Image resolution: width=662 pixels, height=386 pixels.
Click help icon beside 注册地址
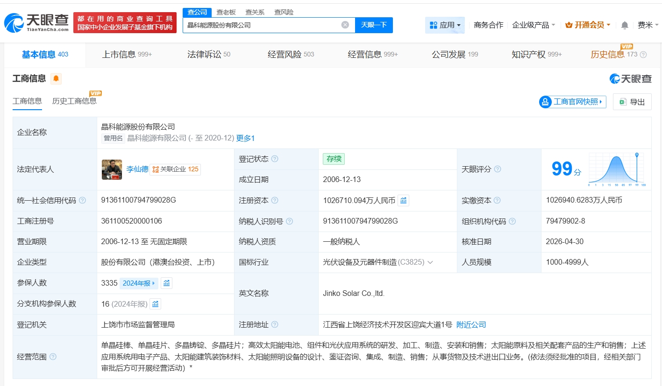(x=275, y=324)
